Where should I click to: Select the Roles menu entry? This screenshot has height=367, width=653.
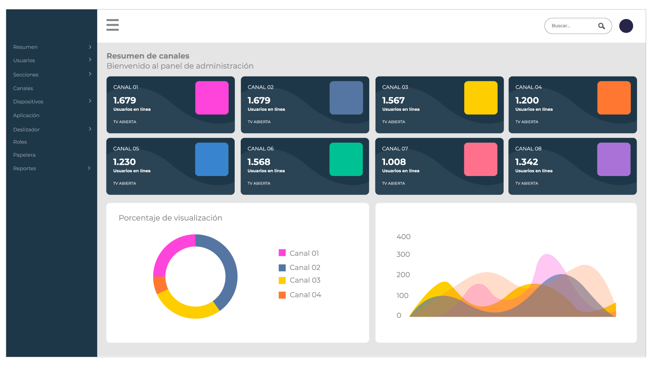point(20,142)
